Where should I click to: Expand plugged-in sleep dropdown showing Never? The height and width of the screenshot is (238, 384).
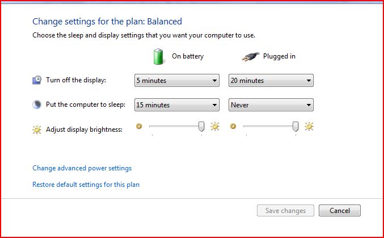[x=271, y=105]
